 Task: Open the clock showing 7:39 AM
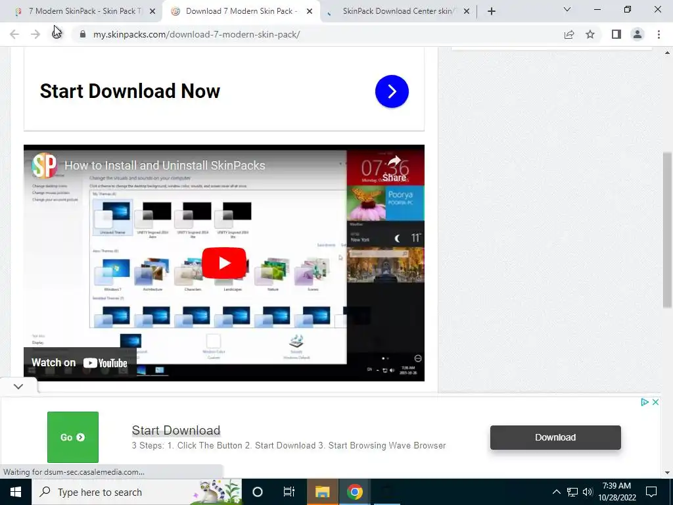point(616,492)
